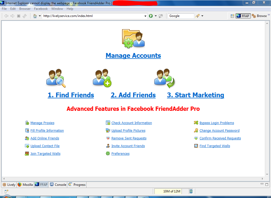Open the Facebook menu
Image resolution: width=271 pixels, height=198 pixels.
(x=41, y=9)
